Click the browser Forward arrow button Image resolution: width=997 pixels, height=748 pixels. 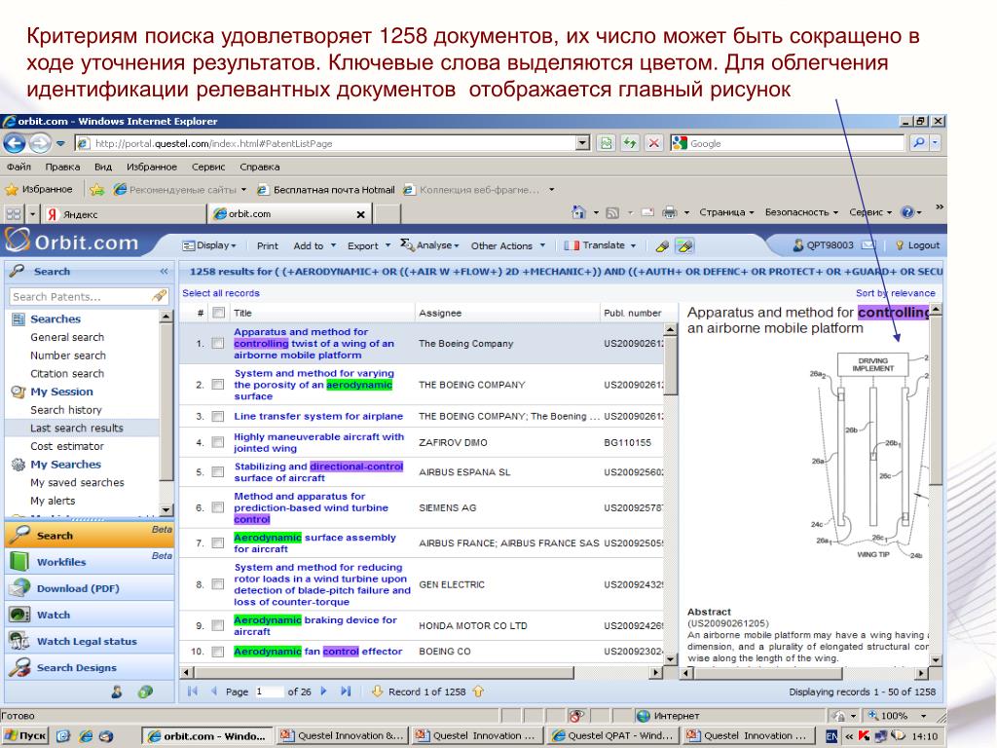click(x=40, y=143)
